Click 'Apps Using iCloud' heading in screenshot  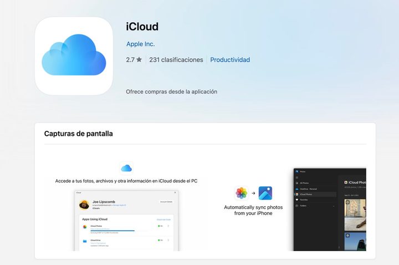(x=95, y=219)
